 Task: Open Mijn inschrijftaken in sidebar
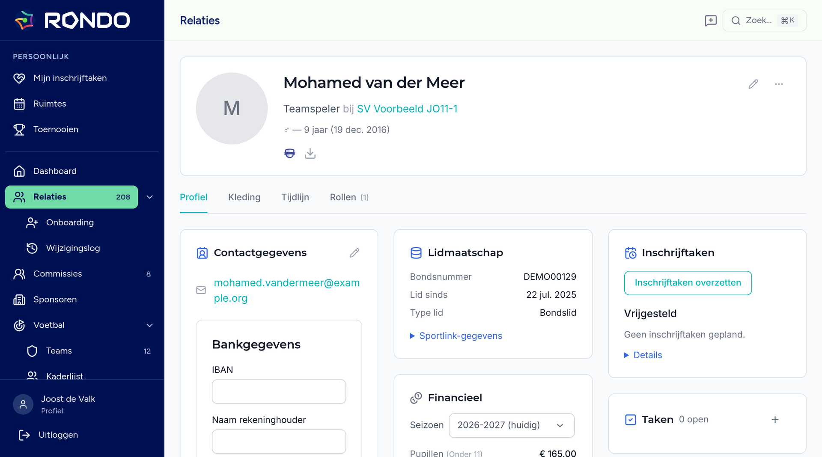tap(82, 78)
